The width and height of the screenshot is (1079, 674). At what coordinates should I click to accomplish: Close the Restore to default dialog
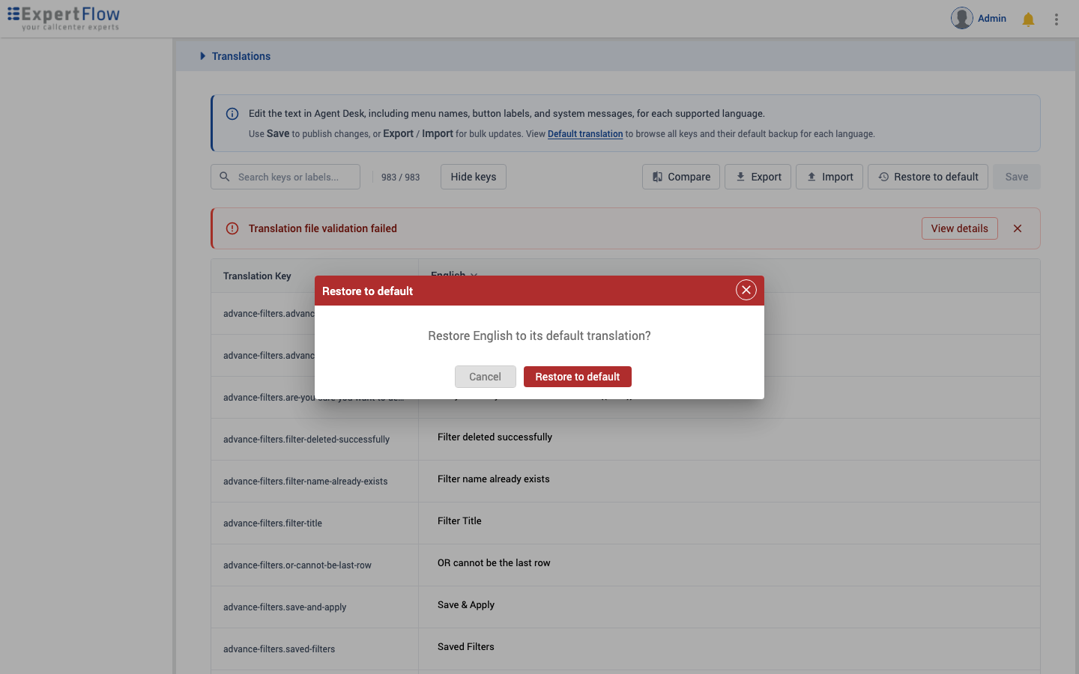point(746,290)
